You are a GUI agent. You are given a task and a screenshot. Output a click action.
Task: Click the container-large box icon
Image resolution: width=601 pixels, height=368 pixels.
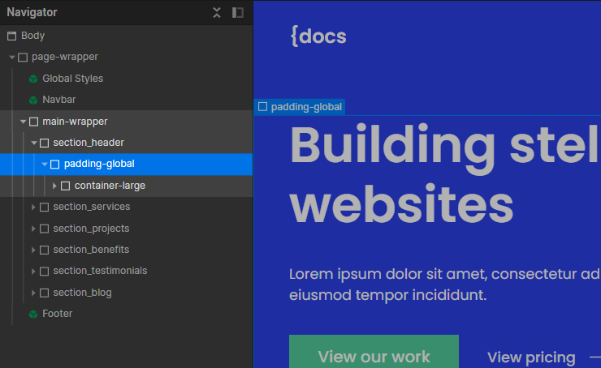(x=66, y=186)
